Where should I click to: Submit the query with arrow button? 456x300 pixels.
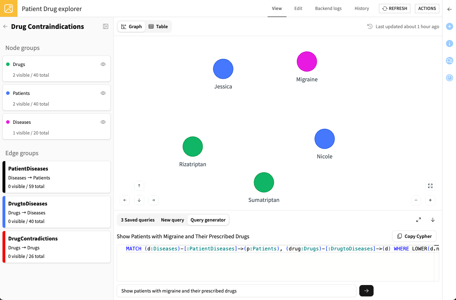(366, 291)
